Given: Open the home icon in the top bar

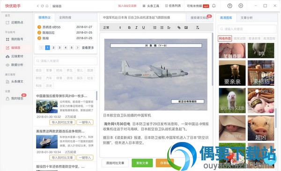Looking at the screenshot, I should [x=47, y=6].
